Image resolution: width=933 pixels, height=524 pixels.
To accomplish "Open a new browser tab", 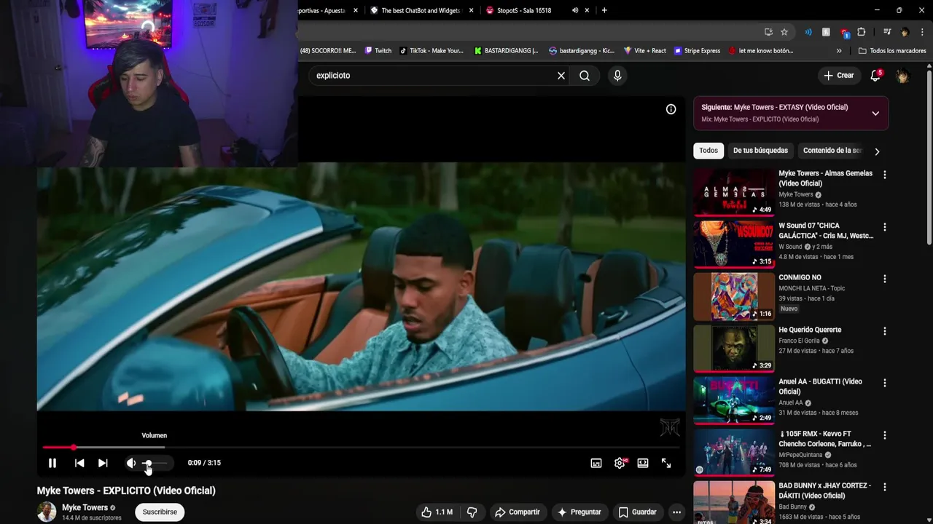I will coord(604,10).
